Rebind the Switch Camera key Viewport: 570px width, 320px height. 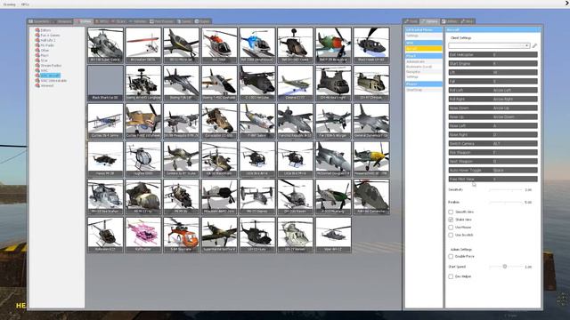tap(493, 143)
